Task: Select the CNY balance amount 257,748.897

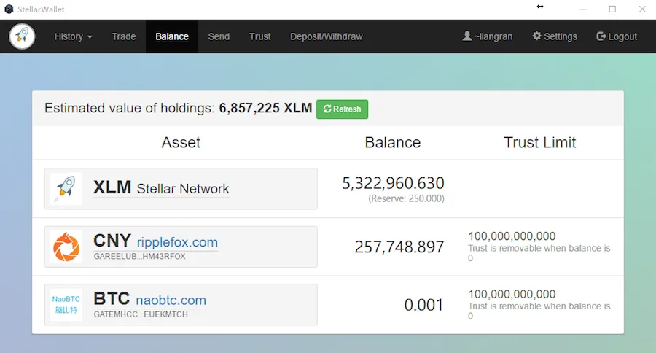Action: coord(399,247)
